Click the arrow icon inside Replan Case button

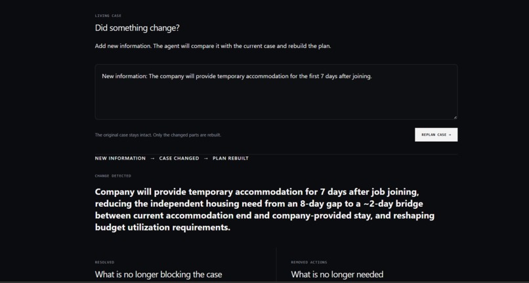point(450,135)
